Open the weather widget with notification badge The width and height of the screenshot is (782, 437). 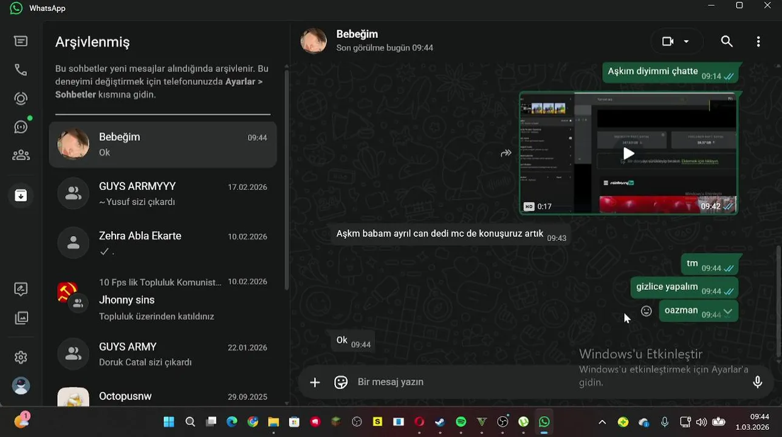pyautogui.click(x=22, y=420)
